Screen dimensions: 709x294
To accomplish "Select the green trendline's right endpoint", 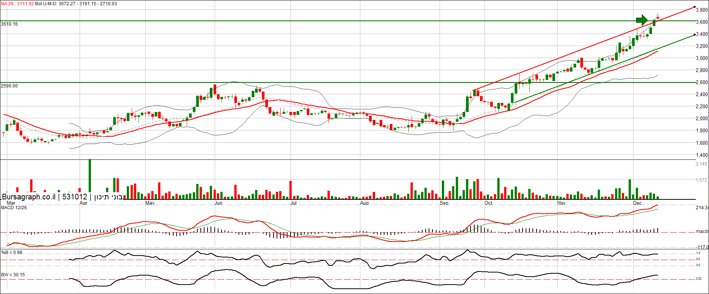I will point(695,35).
